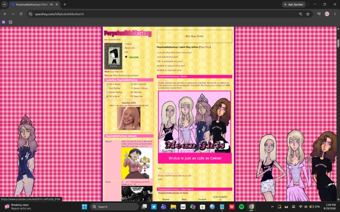Open the Chrome profile avatar
Image resolution: width=340 pixels, height=212 pixels.
(x=327, y=14)
